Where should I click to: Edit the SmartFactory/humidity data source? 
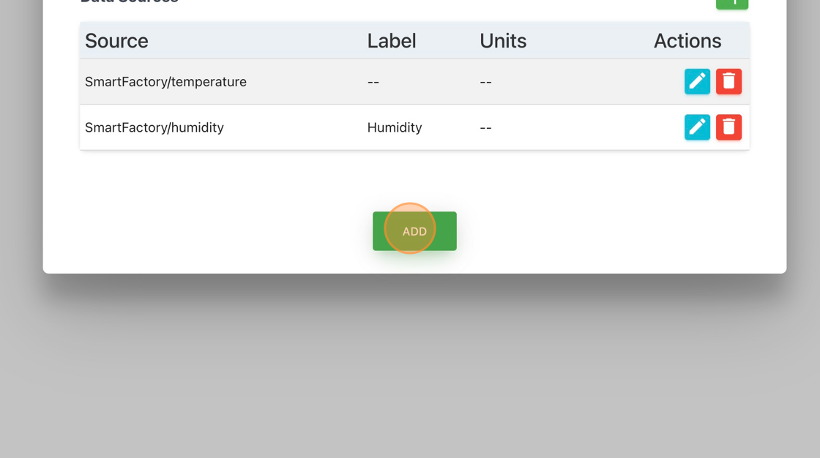point(697,127)
